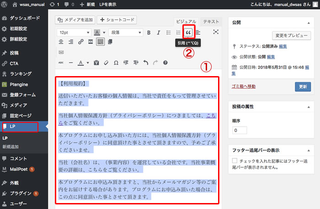Insert special character with omega icon
The height and width of the screenshot is (209, 320).
pyautogui.click(x=116, y=62)
